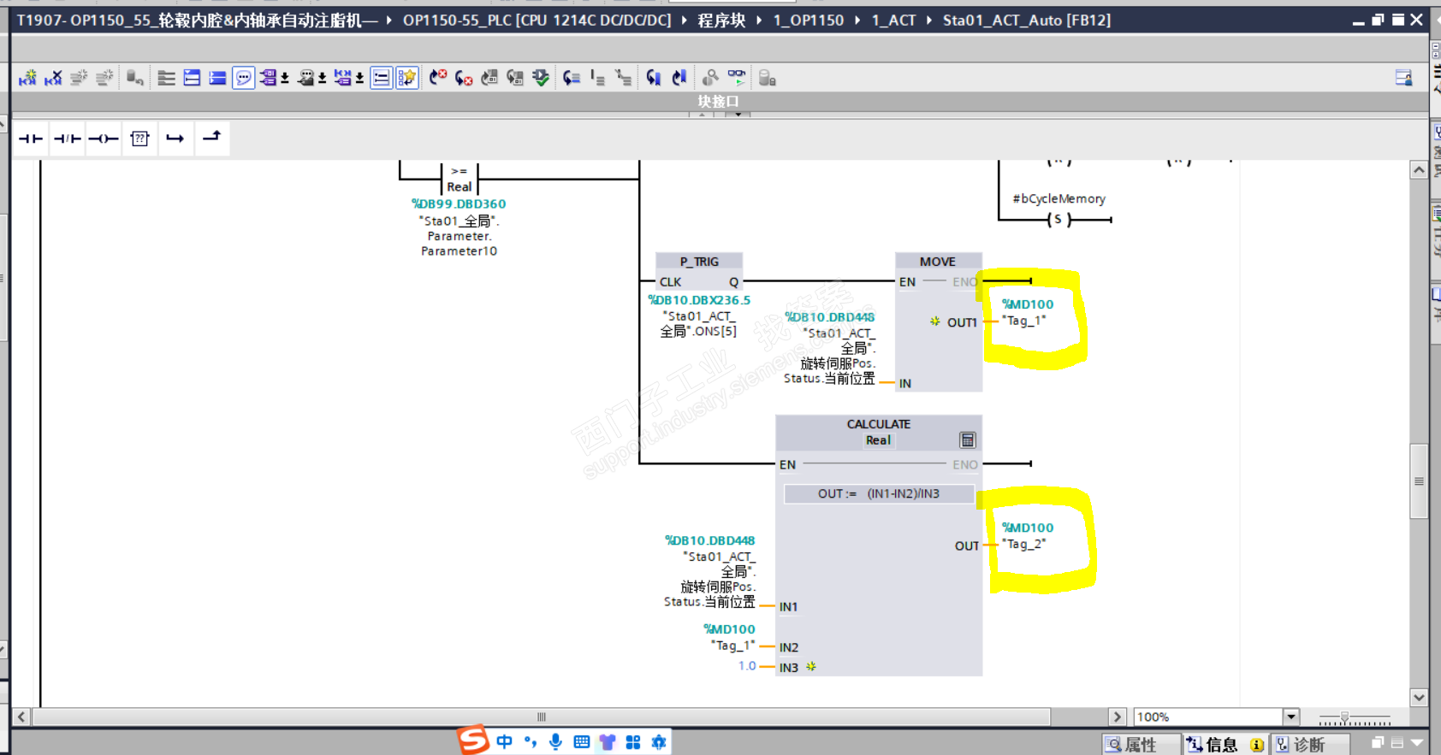Click the #bCycleMemory set coil
The width and height of the screenshot is (1441, 755).
(x=1058, y=220)
